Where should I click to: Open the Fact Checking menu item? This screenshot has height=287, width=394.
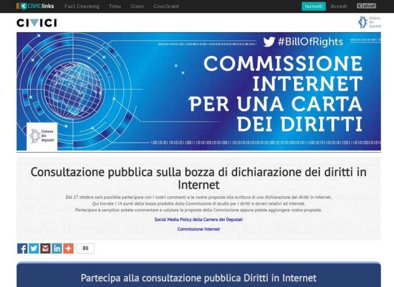coord(82,6)
